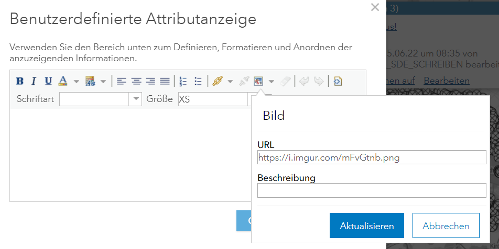Click the Größe size field showing XS
The image size is (499, 249).
(213, 99)
